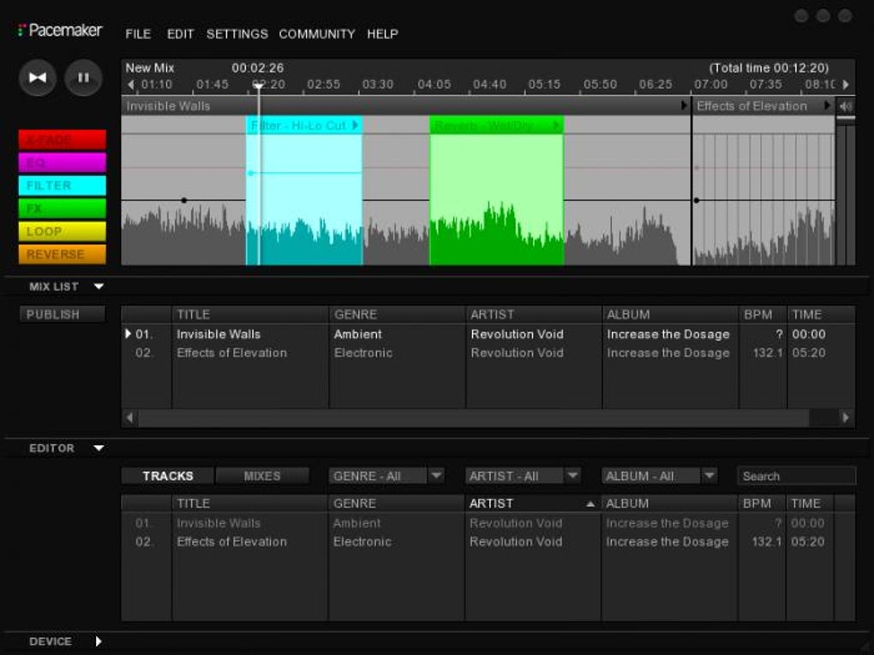Click the volume node on Invisible Walls
The width and height of the screenshot is (874, 655).
(x=184, y=200)
